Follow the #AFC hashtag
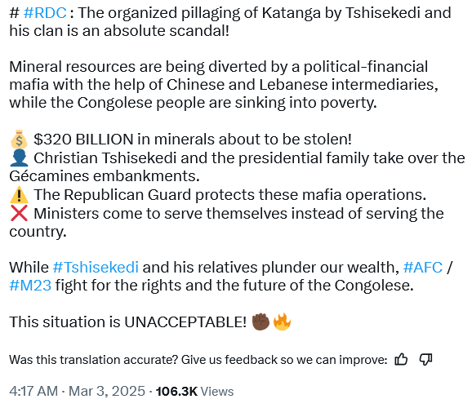 pyautogui.click(x=423, y=267)
